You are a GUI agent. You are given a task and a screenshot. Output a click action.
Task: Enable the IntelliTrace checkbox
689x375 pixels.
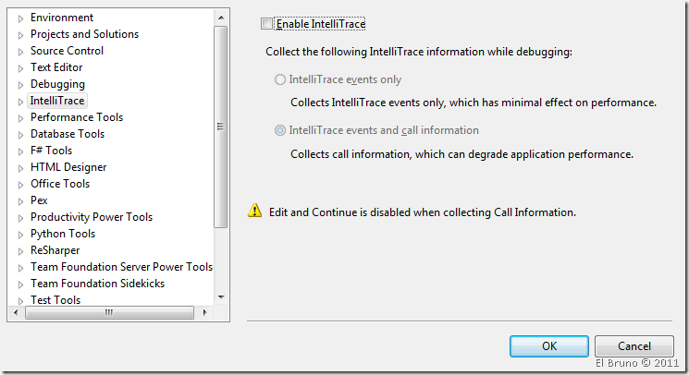tap(268, 24)
